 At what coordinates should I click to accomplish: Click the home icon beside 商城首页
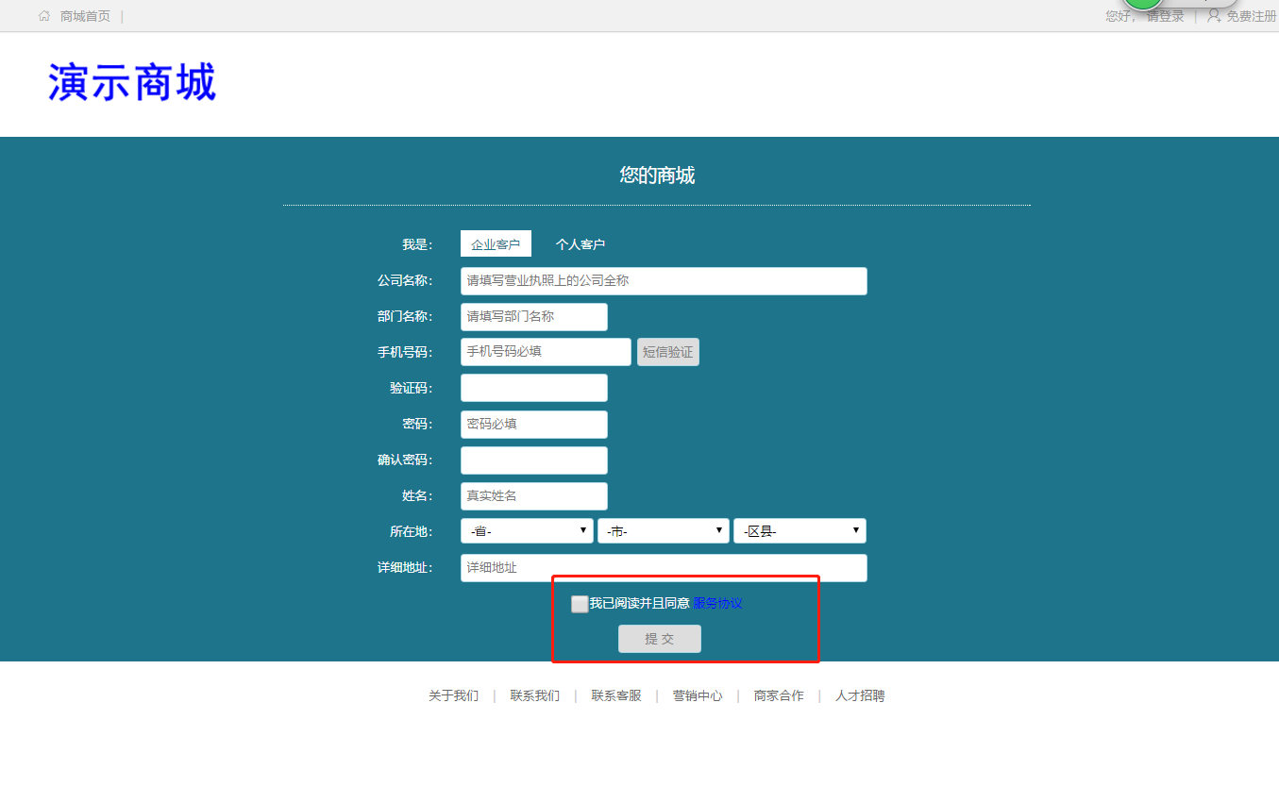44,16
